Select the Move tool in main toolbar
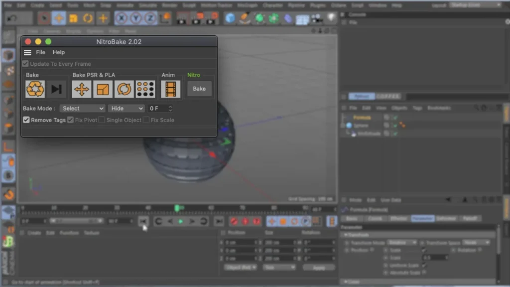Viewport: 510px width, 287px height. click(59, 18)
